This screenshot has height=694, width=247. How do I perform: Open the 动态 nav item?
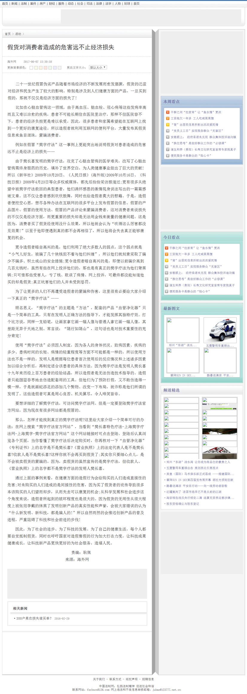click(x=71, y=4)
